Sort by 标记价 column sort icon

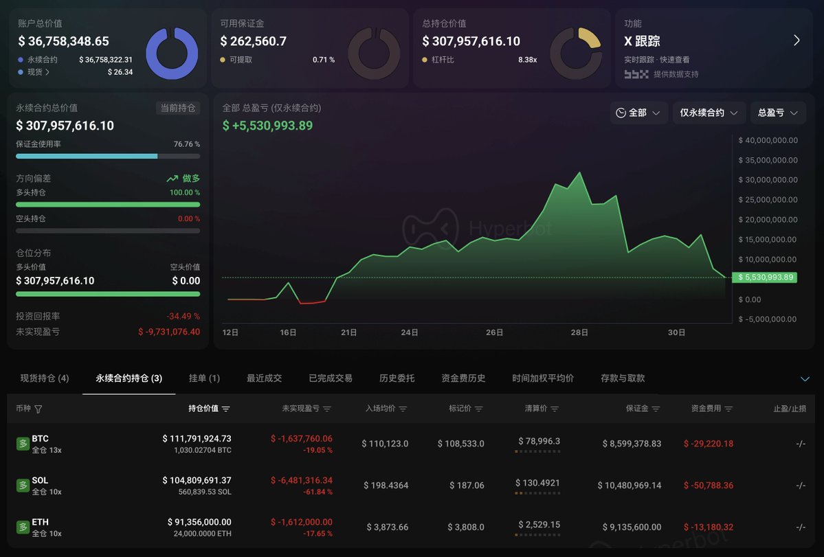click(x=479, y=409)
